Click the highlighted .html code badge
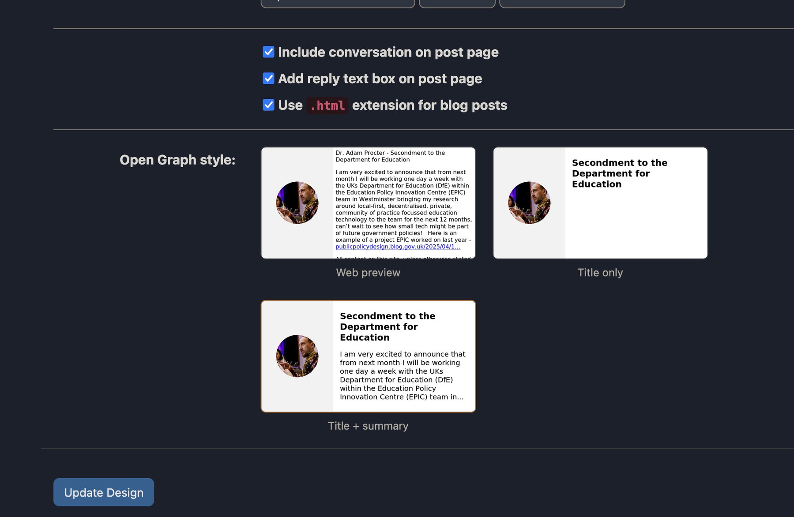Image resolution: width=794 pixels, height=517 pixels. point(327,105)
